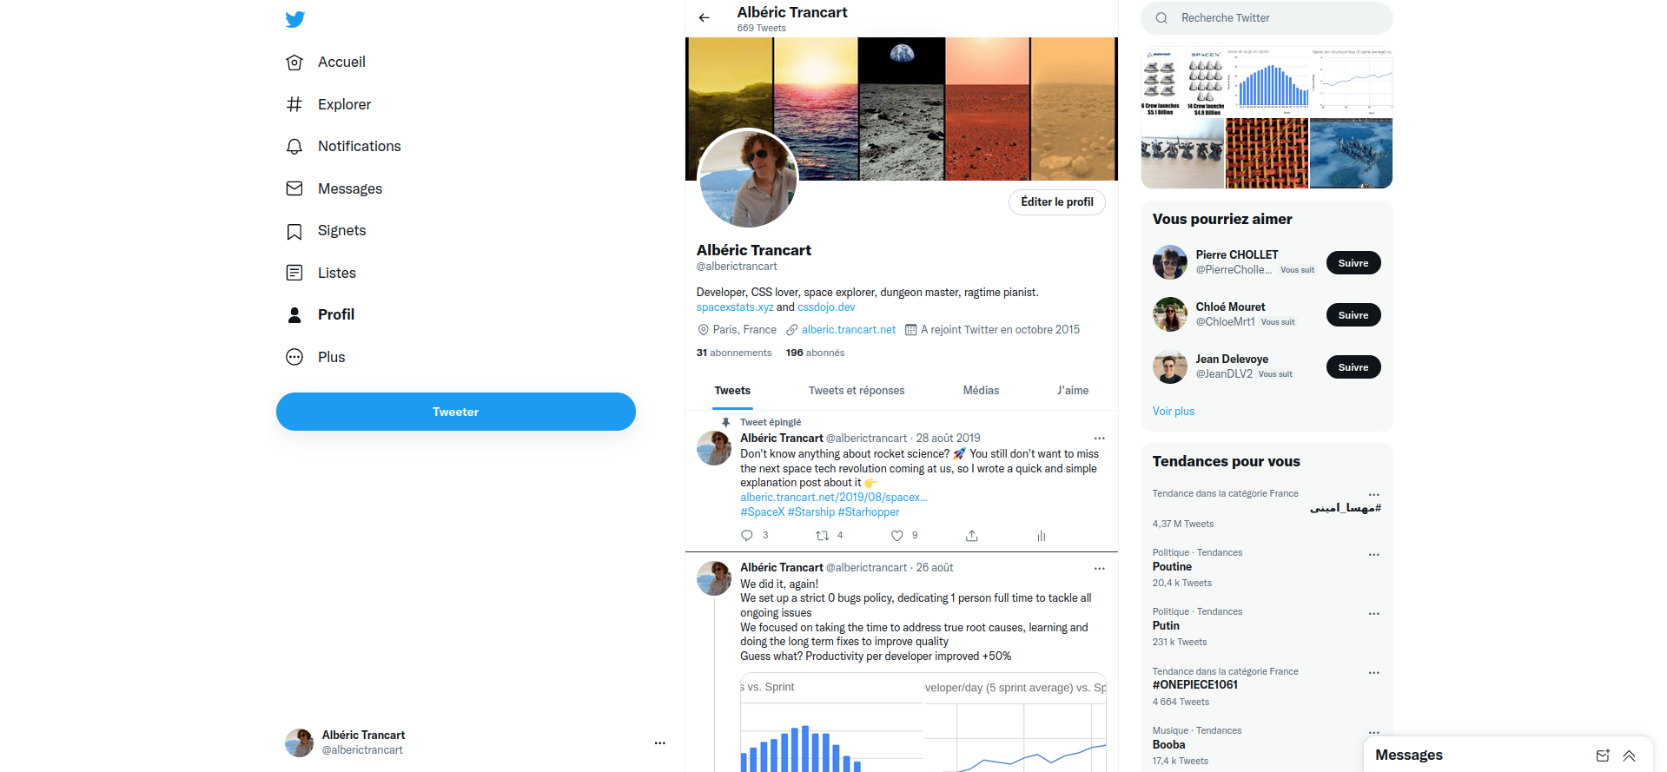Like the pinned tweet with heart icon
This screenshot has height=772, width=1667.
pos(897,536)
